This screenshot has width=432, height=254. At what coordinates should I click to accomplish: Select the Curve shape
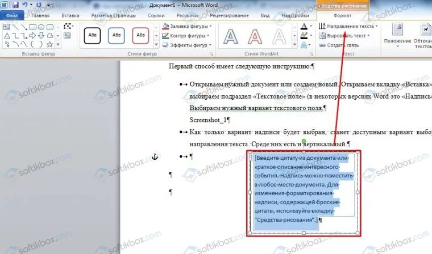[24, 44]
